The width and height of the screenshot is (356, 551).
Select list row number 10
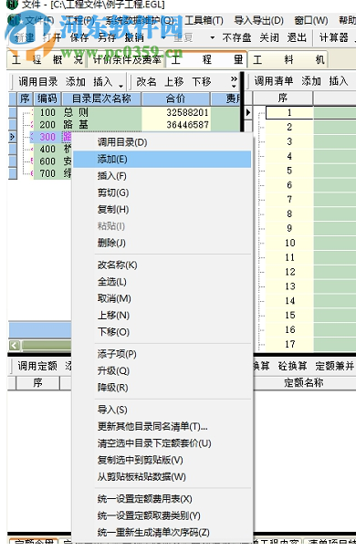[x=289, y=243]
